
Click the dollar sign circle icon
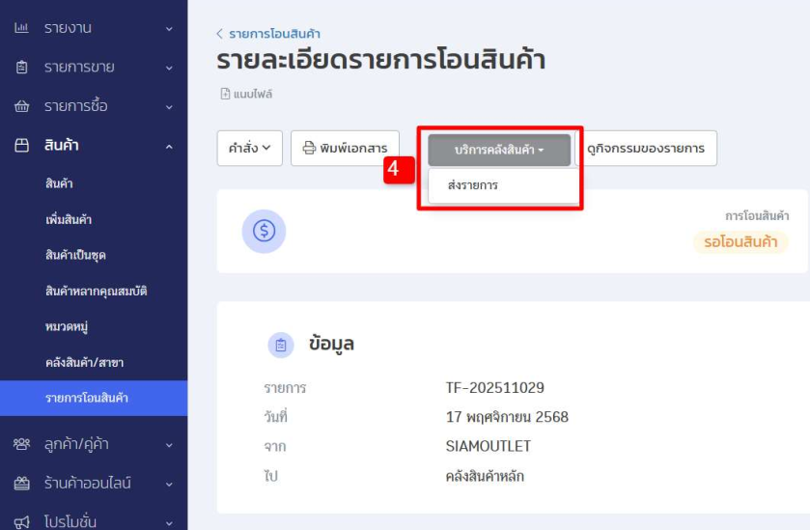point(264,231)
